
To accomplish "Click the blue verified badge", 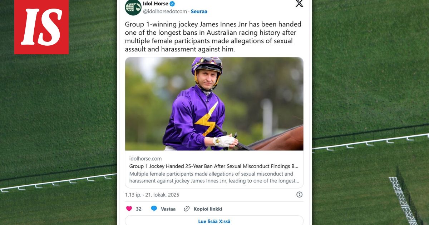I will pyautogui.click(x=172, y=4).
